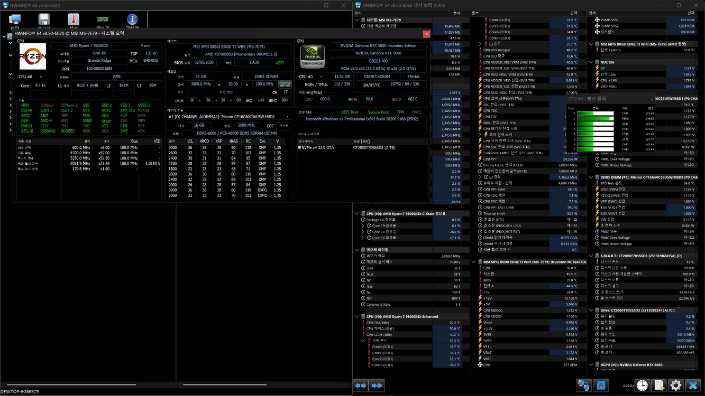Screen dimensions: 705x396
Task: Open Sensors via the thermometer toolbar icon
Action: click(x=74, y=20)
